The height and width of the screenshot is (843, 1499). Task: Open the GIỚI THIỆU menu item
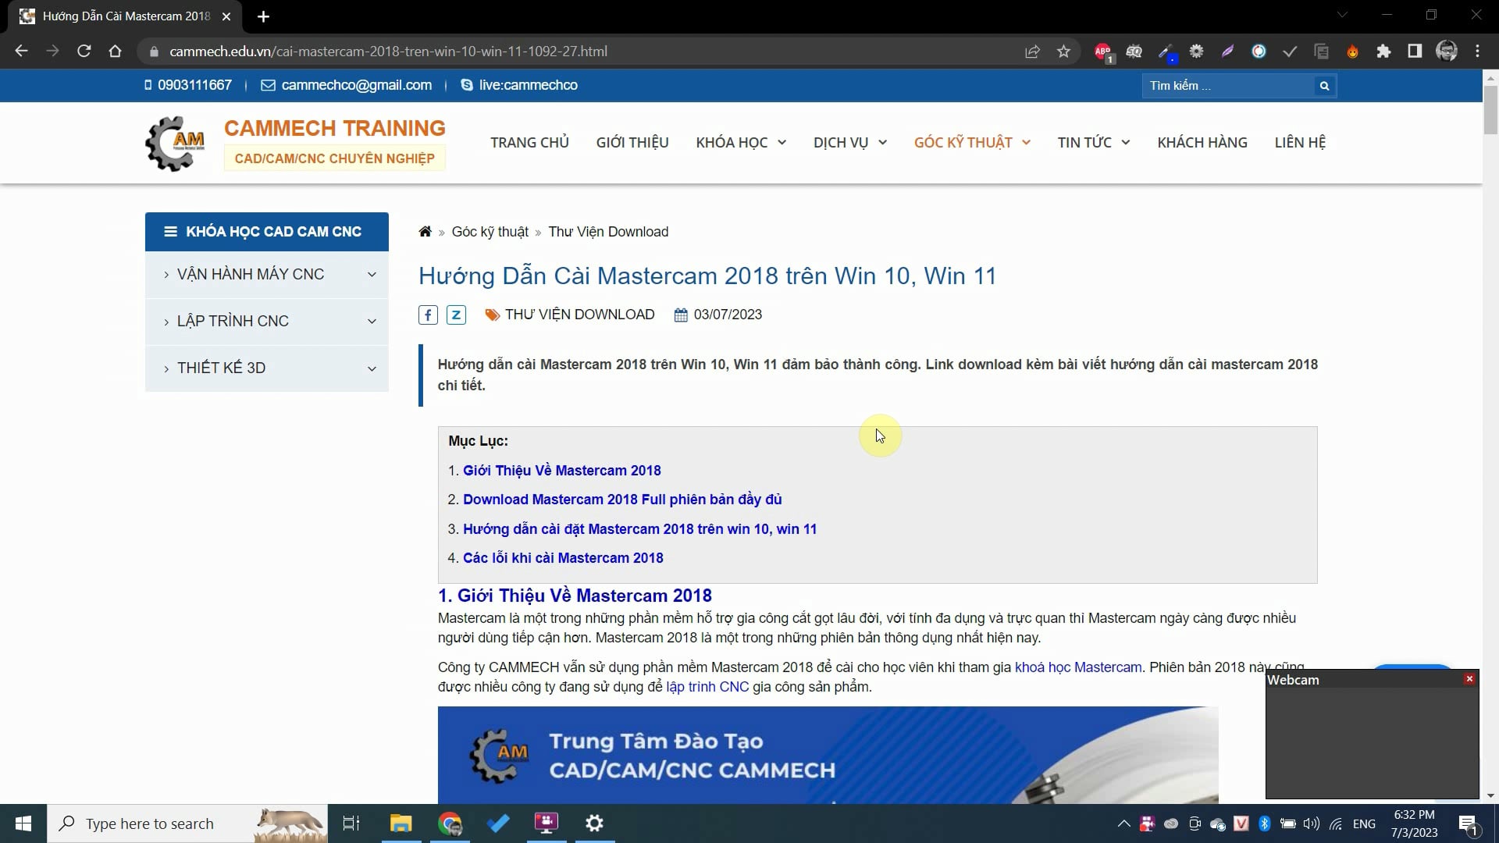pyautogui.click(x=632, y=143)
